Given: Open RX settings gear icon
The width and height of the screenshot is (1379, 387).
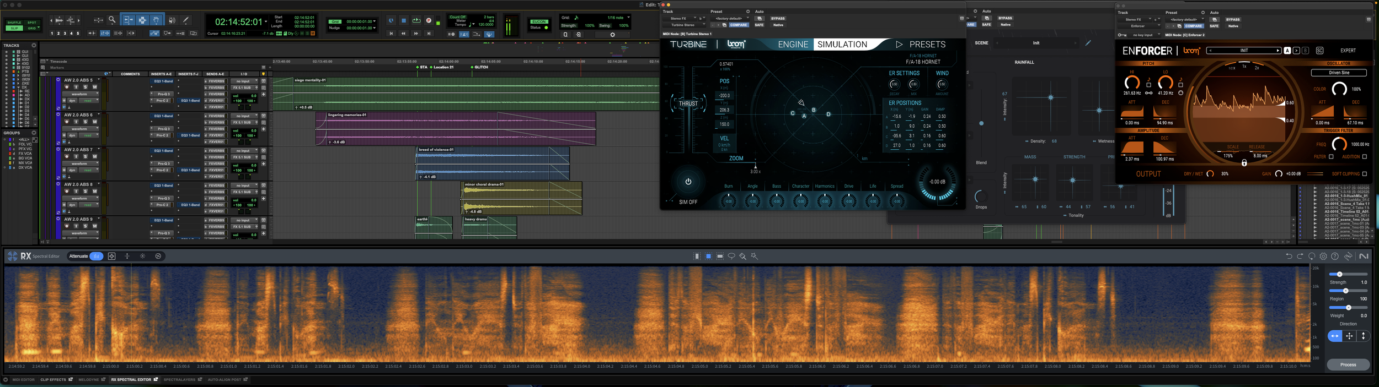Looking at the screenshot, I should (1323, 256).
